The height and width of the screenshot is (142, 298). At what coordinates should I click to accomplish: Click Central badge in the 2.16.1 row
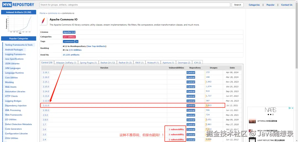191,73
